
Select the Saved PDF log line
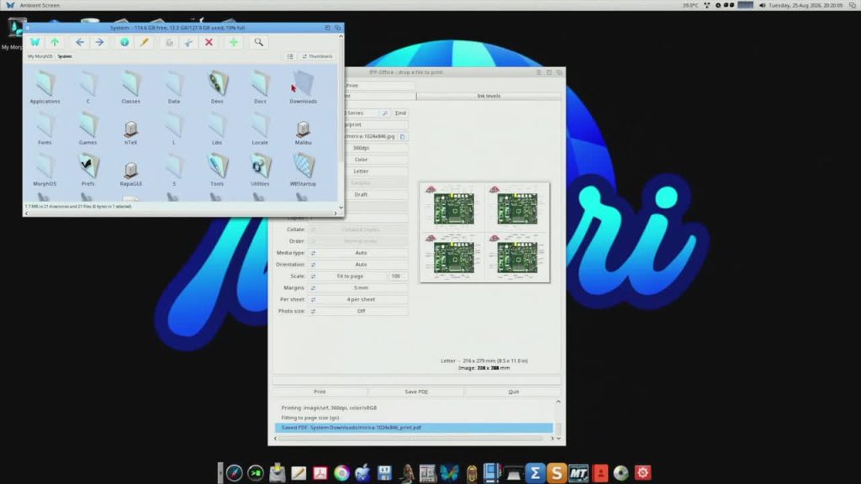pyautogui.click(x=414, y=428)
